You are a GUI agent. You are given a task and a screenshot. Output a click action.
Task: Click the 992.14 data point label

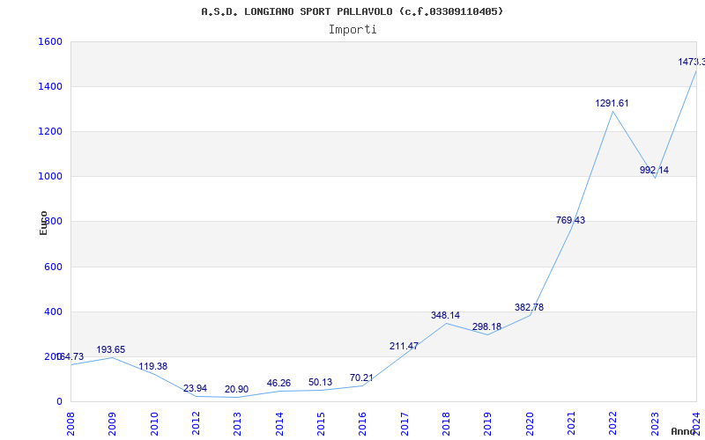[654, 170]
